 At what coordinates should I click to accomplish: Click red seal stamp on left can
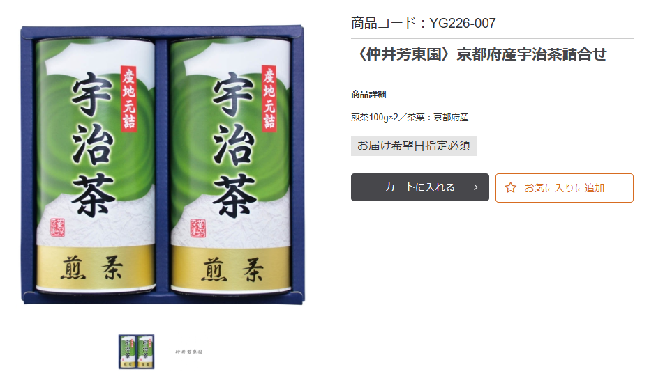coord(57,227)
